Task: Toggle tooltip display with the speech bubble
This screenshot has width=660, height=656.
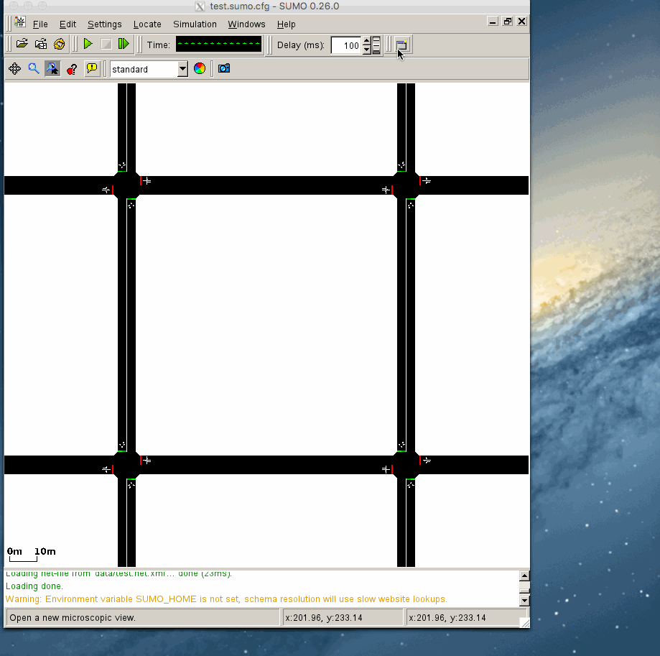Action: pos(91,68)
